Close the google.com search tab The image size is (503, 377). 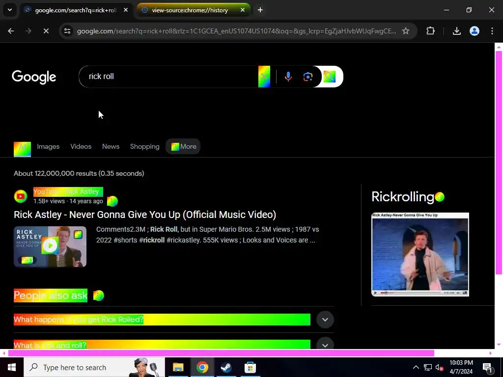[x=126, y=10]
